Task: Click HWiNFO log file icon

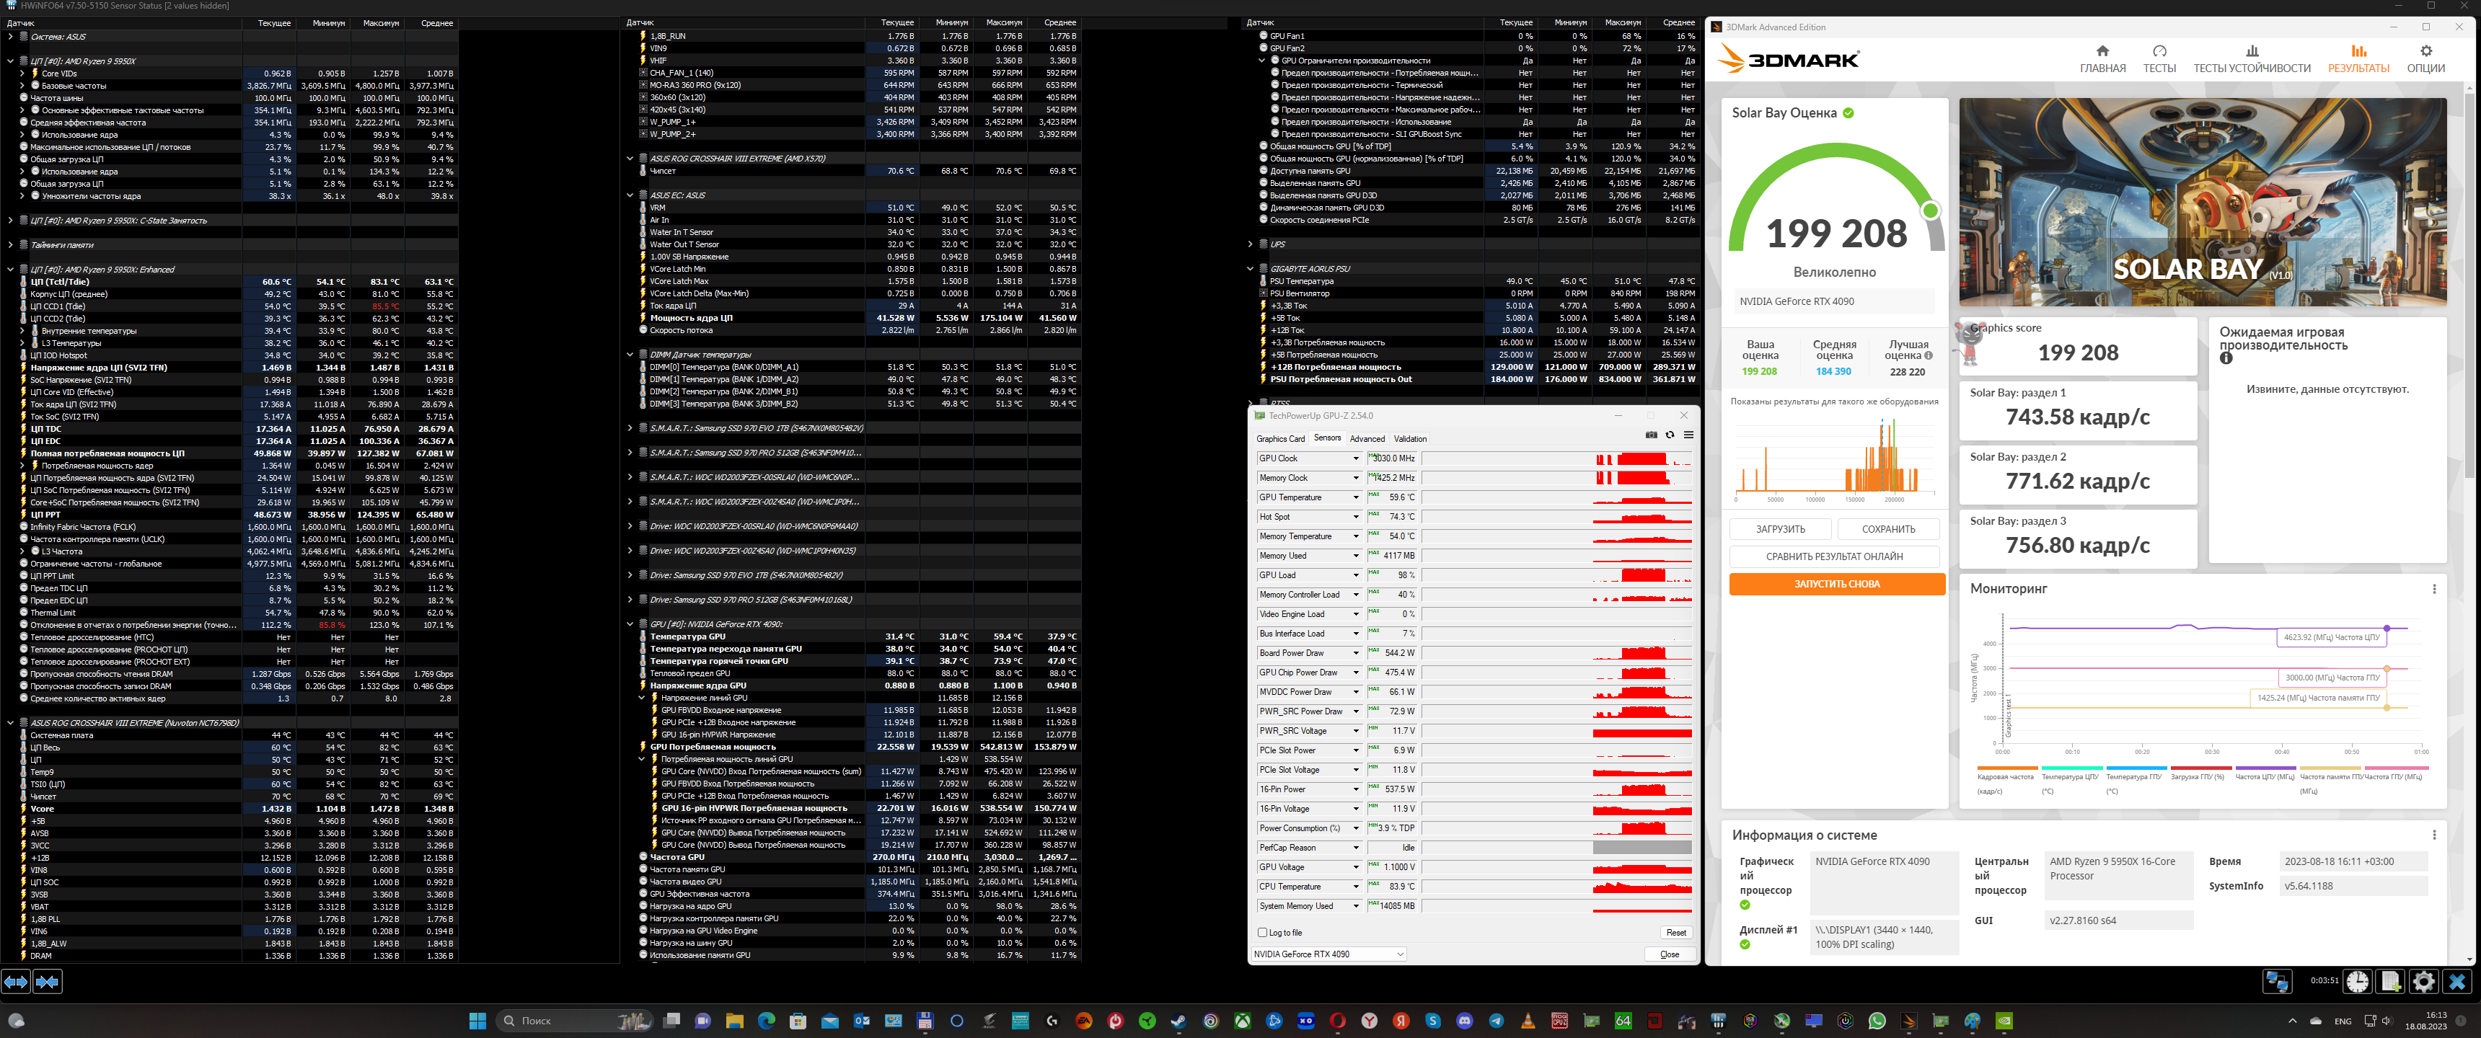Action: point(2390,981)
